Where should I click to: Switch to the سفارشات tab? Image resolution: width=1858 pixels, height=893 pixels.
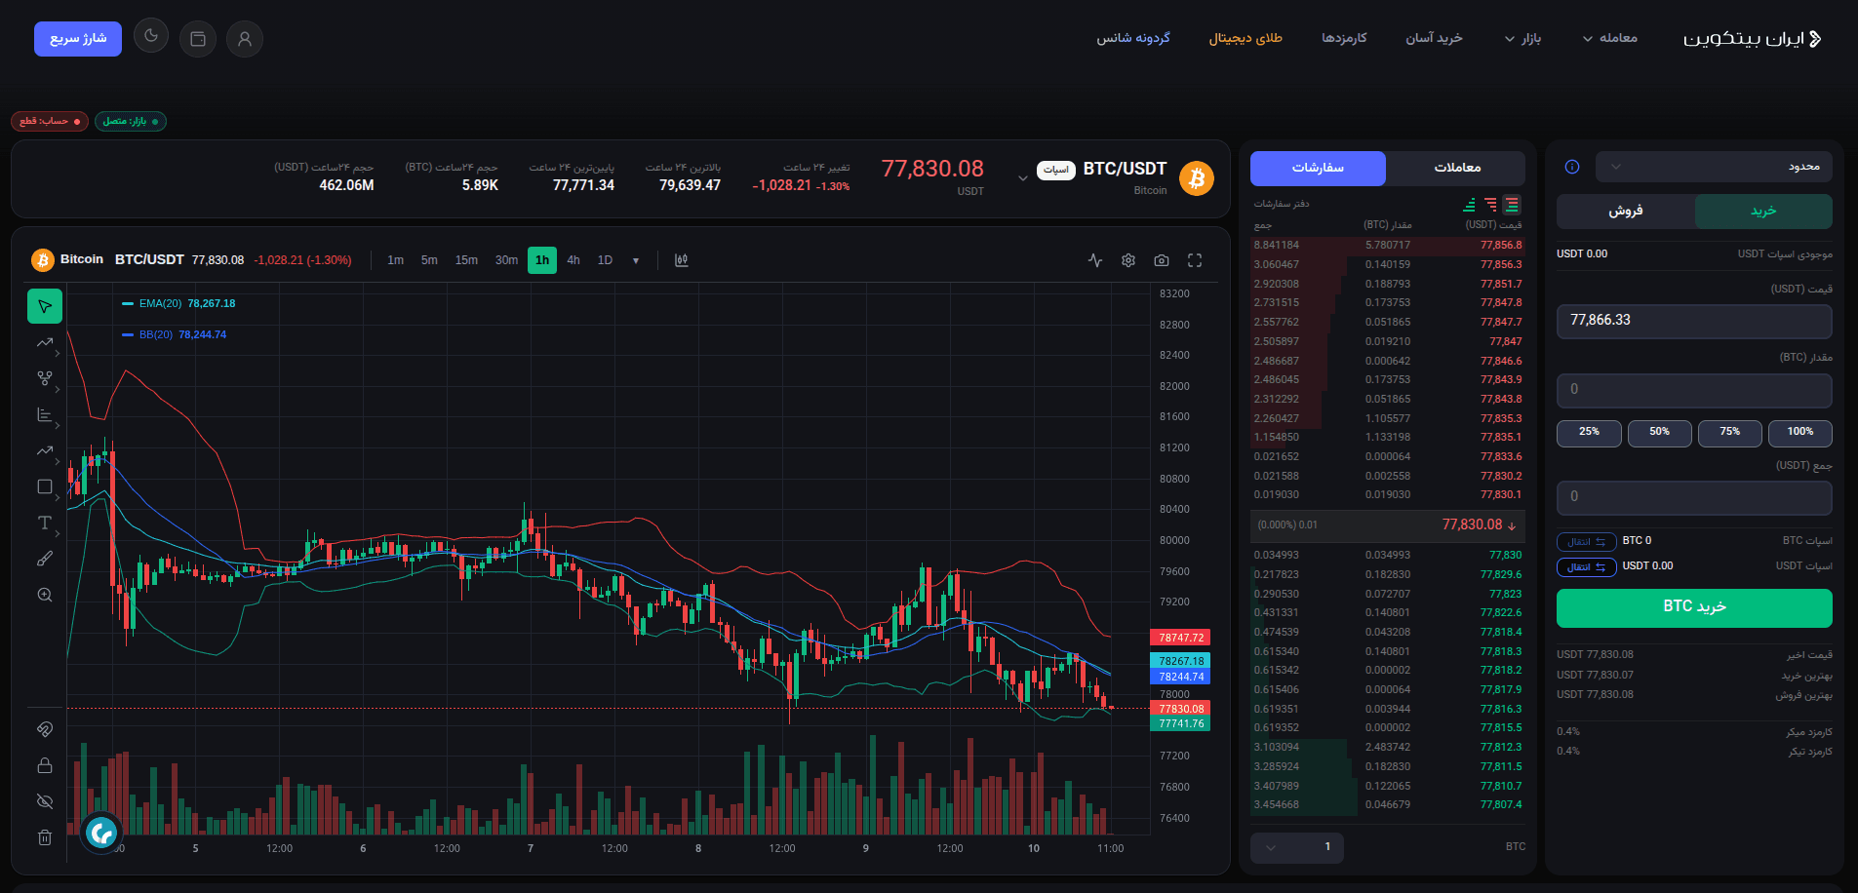1318,168
